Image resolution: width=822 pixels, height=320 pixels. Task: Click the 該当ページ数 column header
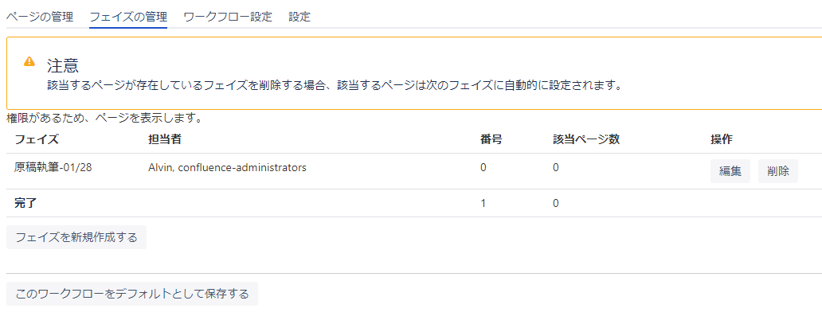tap(586, 139)
